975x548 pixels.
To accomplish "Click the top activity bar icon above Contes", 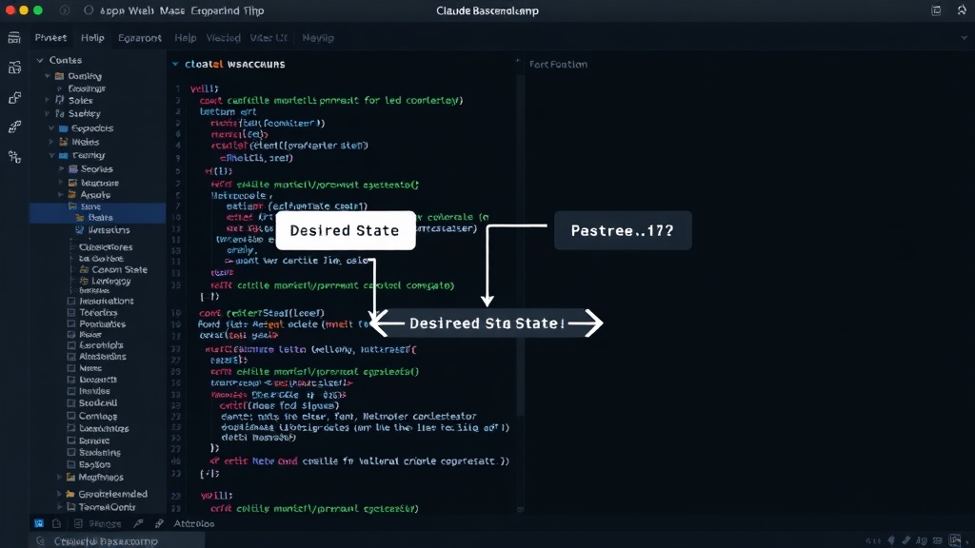I will coord(14,38).
